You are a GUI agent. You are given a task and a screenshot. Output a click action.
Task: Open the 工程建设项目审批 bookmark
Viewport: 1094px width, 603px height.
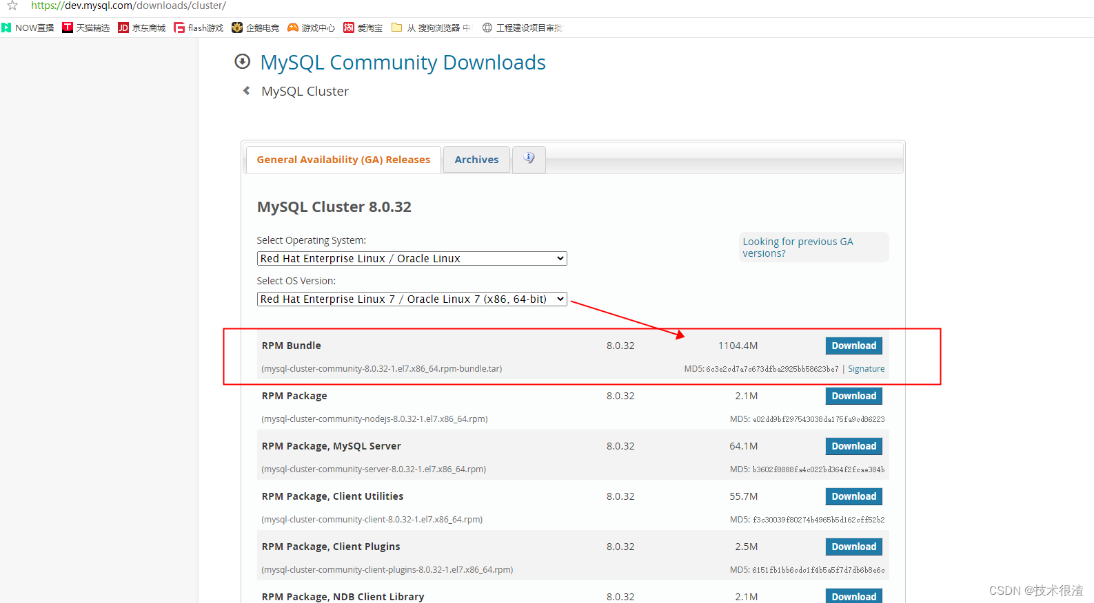[x=523, y=28]
